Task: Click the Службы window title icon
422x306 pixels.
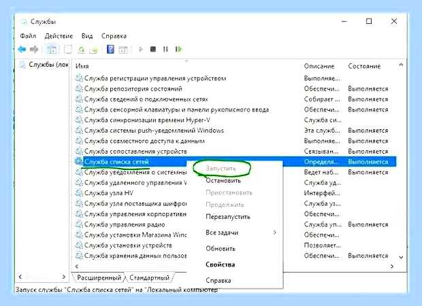Action: (x=24, y=22)
